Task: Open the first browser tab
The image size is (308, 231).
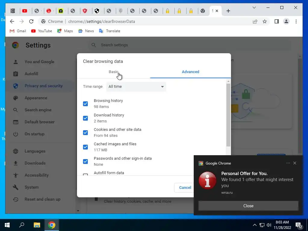Action: click(13, 11)
